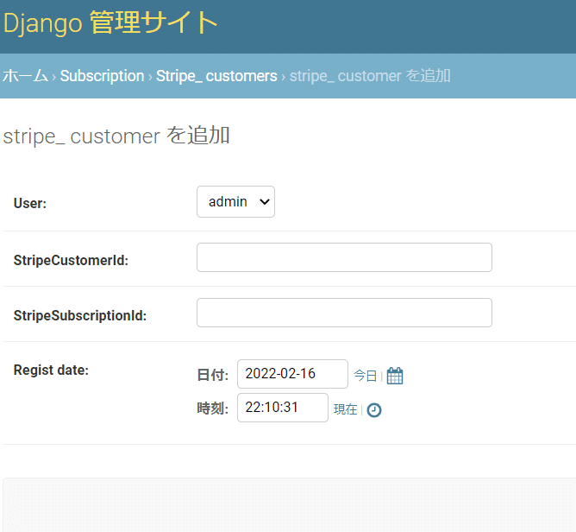
Task: Click the Django 管理サイト header title
Action: click(x=110, y=22)
